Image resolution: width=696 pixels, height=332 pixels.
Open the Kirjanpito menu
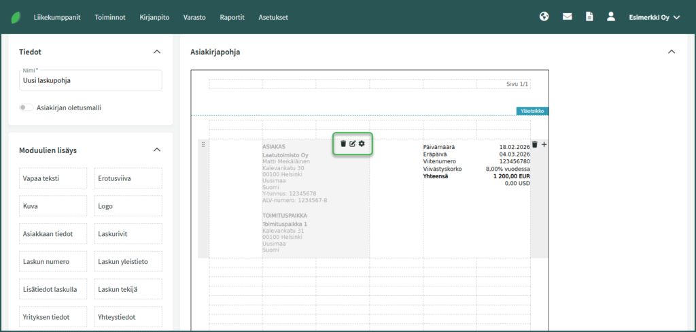154,17
